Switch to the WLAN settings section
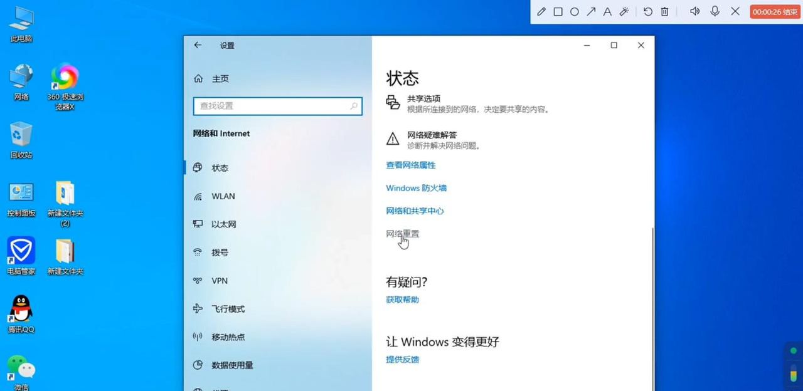The image size is (803, 391). point(223,196)
